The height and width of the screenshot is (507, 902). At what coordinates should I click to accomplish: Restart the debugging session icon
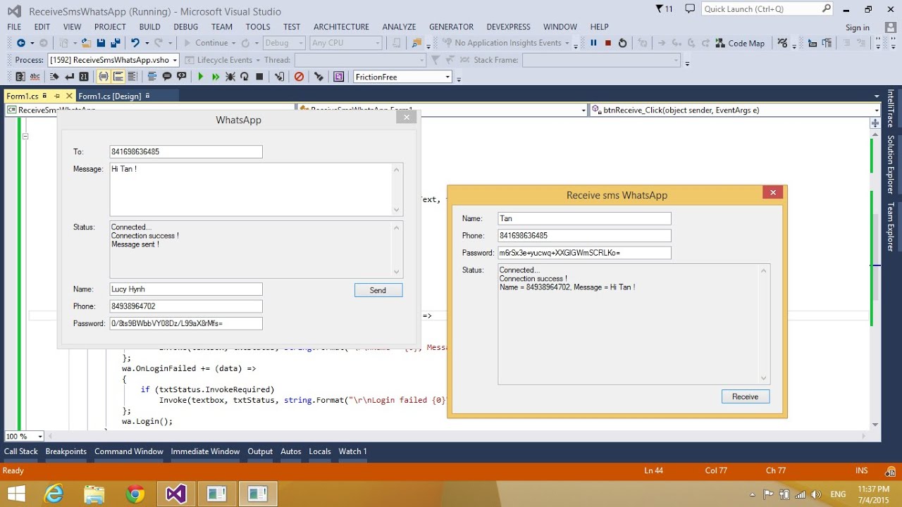click(622, 43)
